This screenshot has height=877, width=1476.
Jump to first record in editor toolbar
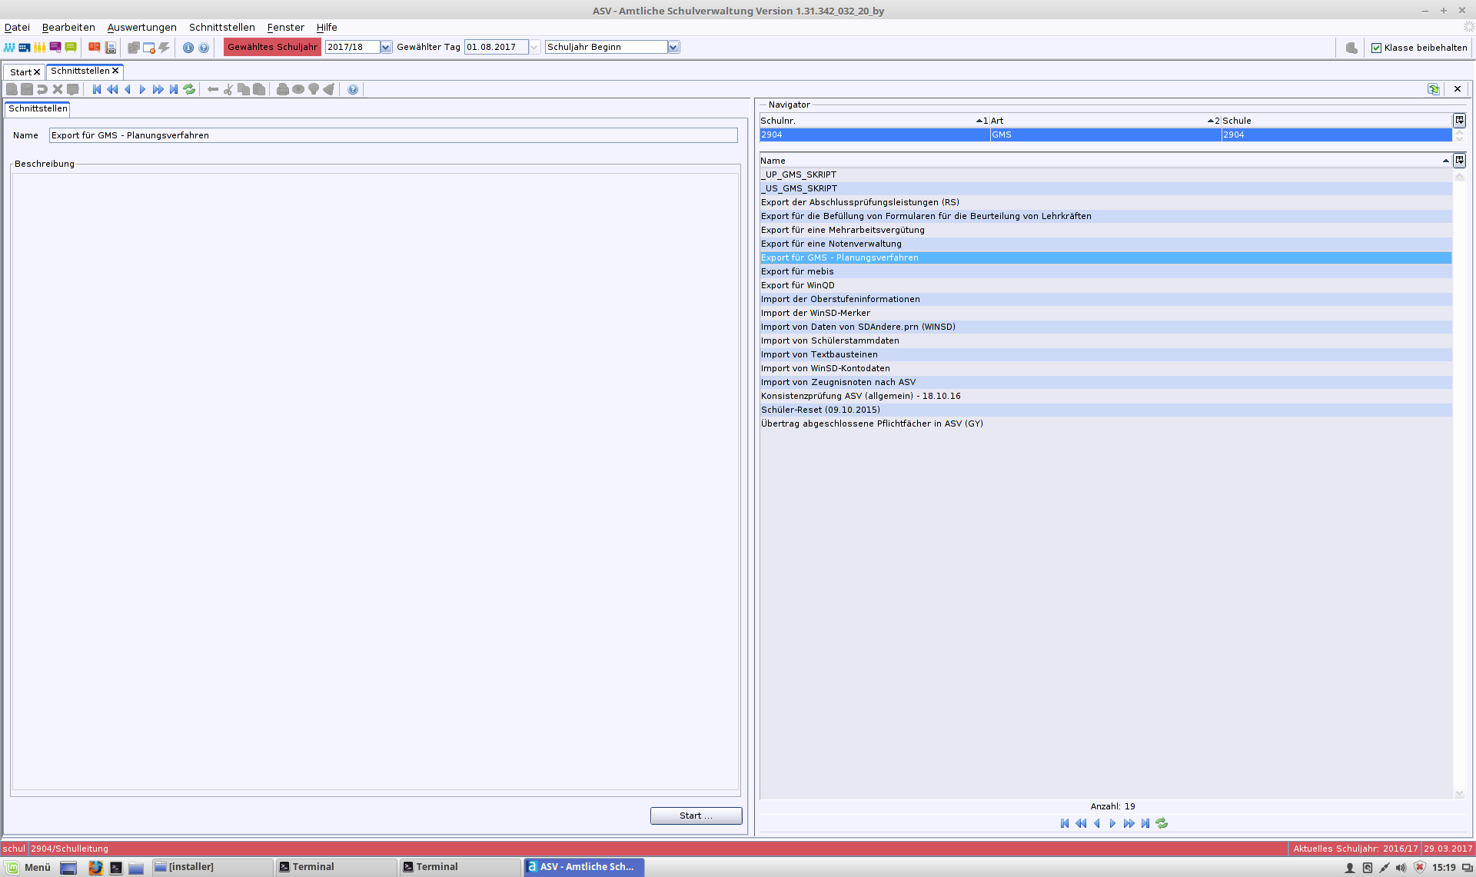pyautogui.click(x=97, y=89)
